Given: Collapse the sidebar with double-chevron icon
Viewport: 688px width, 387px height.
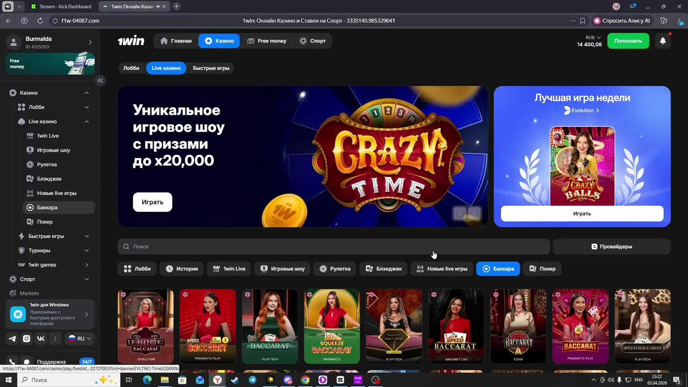Looking at the screenshot, I should click(x=100, y=81).
